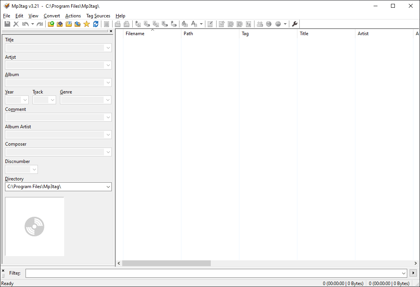This screenshot has width=420, height=287.
Task: Open the Convert menu
Action: click(52, 16)
